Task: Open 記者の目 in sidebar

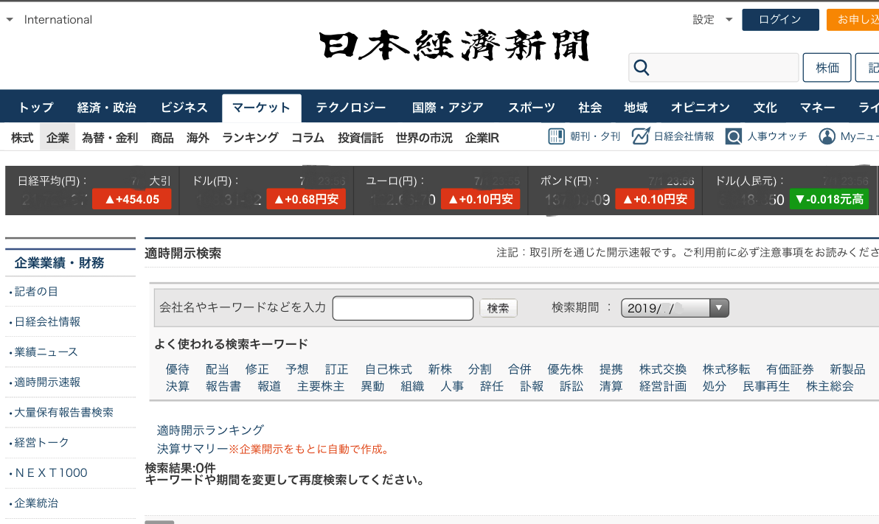Action: pos(36,291)
